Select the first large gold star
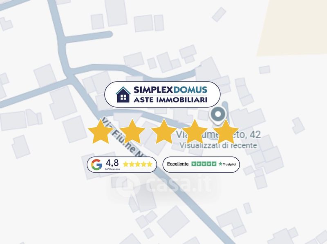The image size is (327, 244). [101, 131]
